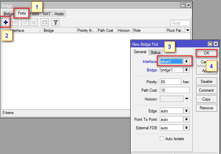Click the OK button
This screenshot has width=221, height=154.
coord(206,53)
